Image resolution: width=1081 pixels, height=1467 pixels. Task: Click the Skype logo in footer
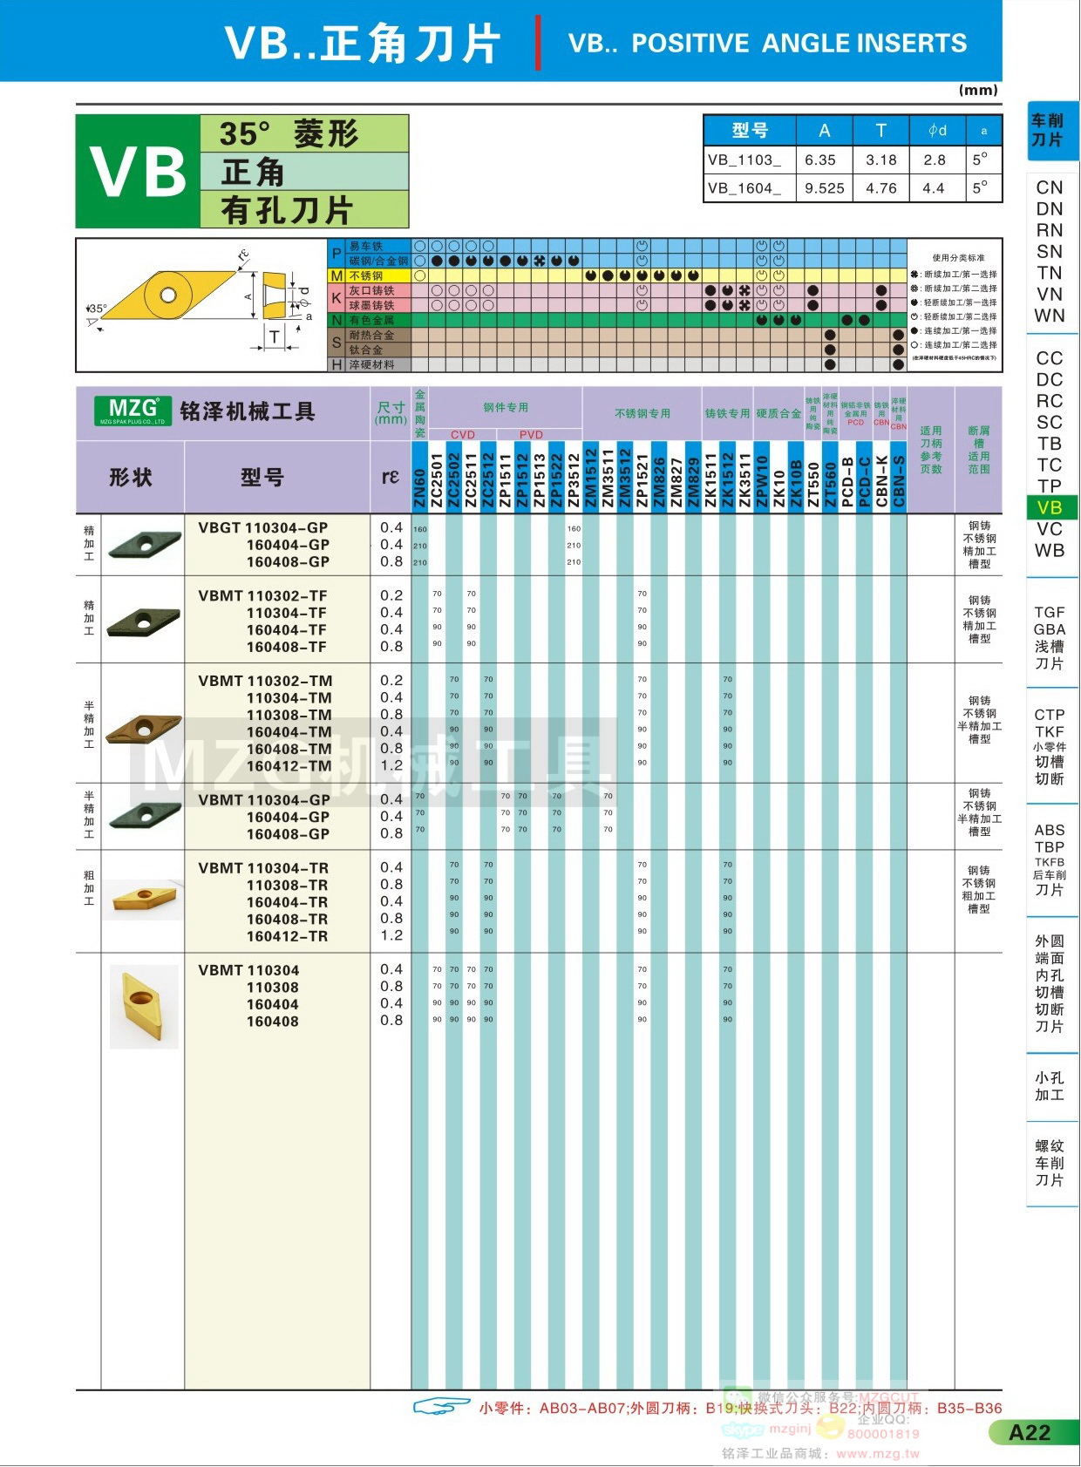coord(743,1430)
